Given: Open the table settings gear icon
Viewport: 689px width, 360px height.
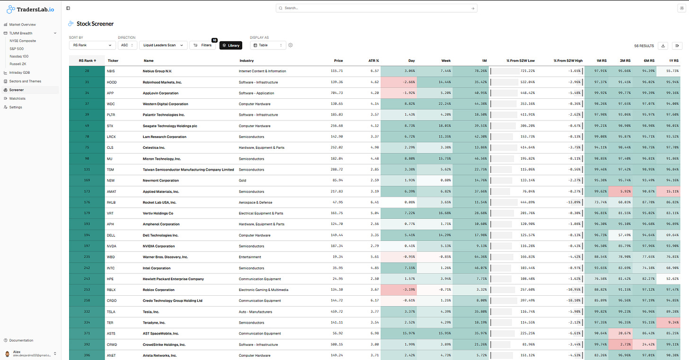Looking at the screenshot, I should click(291, 45).
